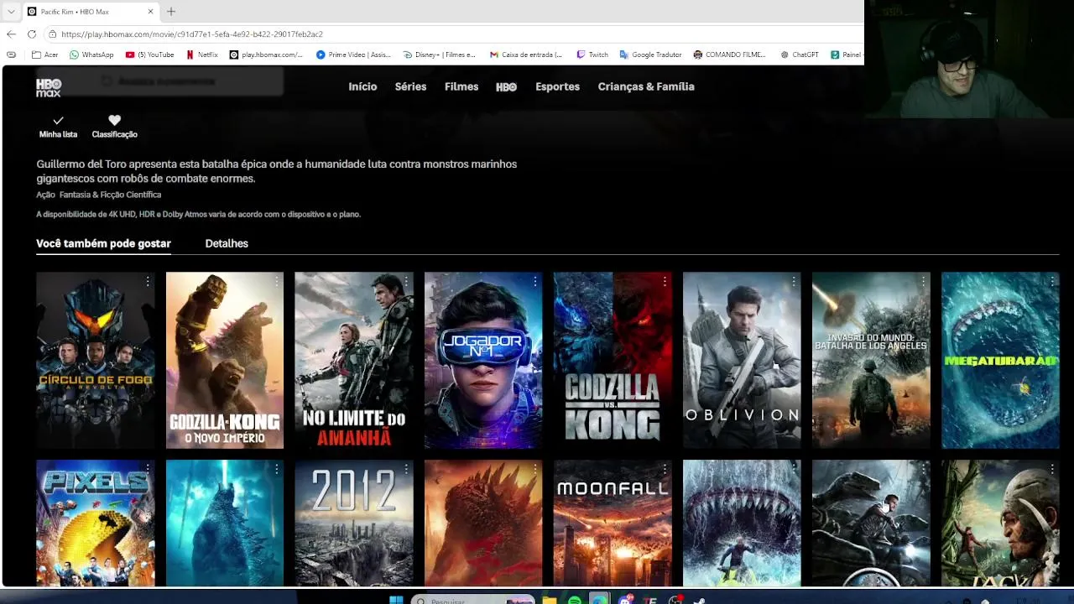Screen dimensions: 1074x604
Task: Open three-dot menu on Godzilla vs. Kong card
Action: point(665,281)
